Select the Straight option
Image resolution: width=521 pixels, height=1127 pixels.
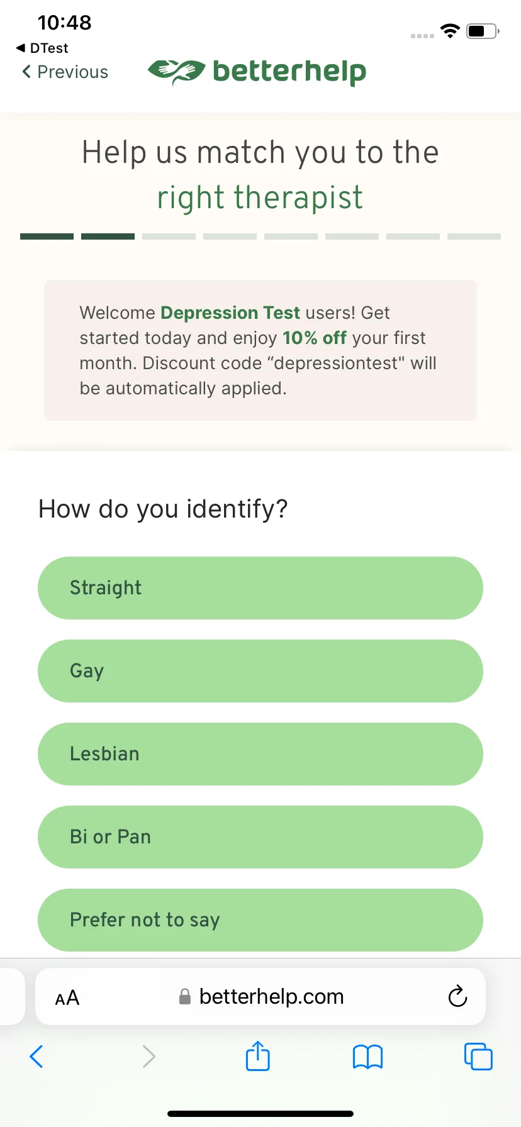(x=260, y=588)
